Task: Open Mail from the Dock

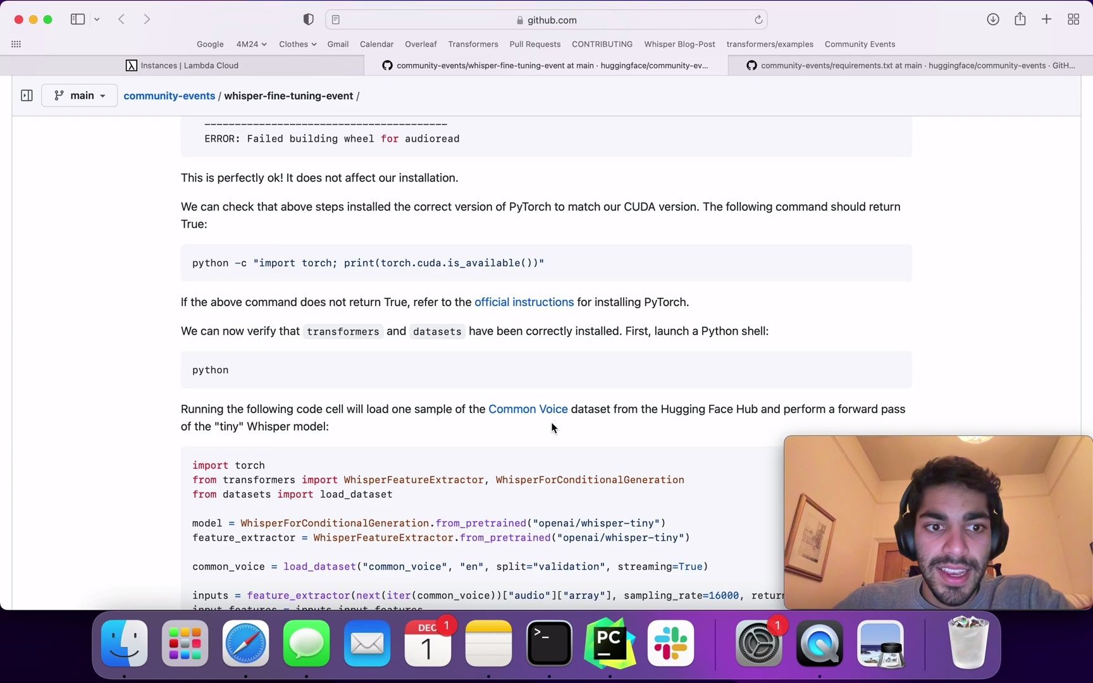Action: [x=367, y=644]
